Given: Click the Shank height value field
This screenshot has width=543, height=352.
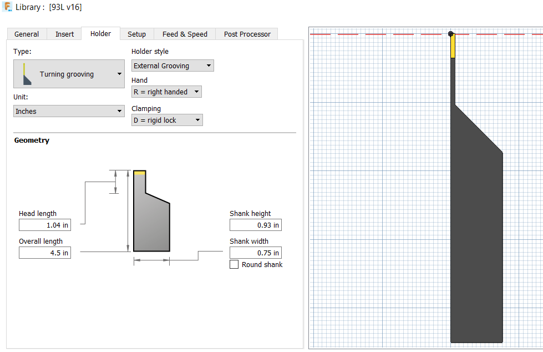Looking at the screenshot, I should [256, 225].
